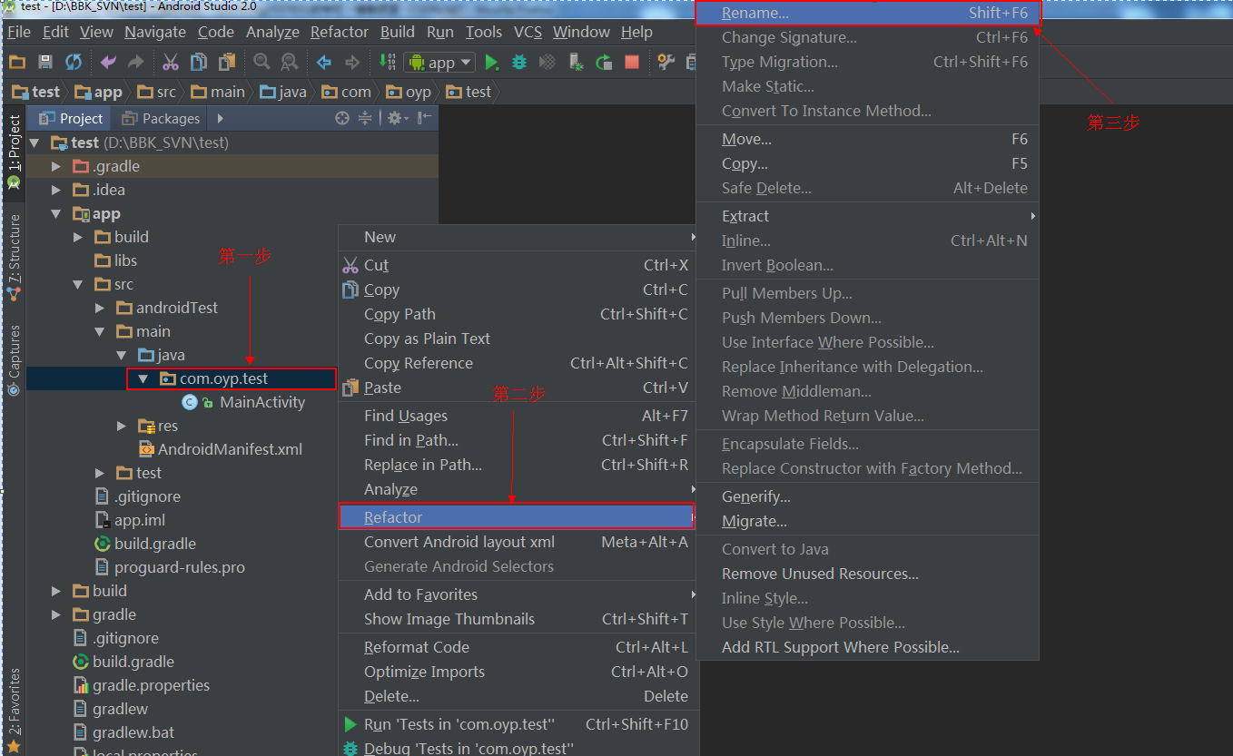1233x756 pixels.
Task: Expand the androidTest folder
Action: point(100,308)
